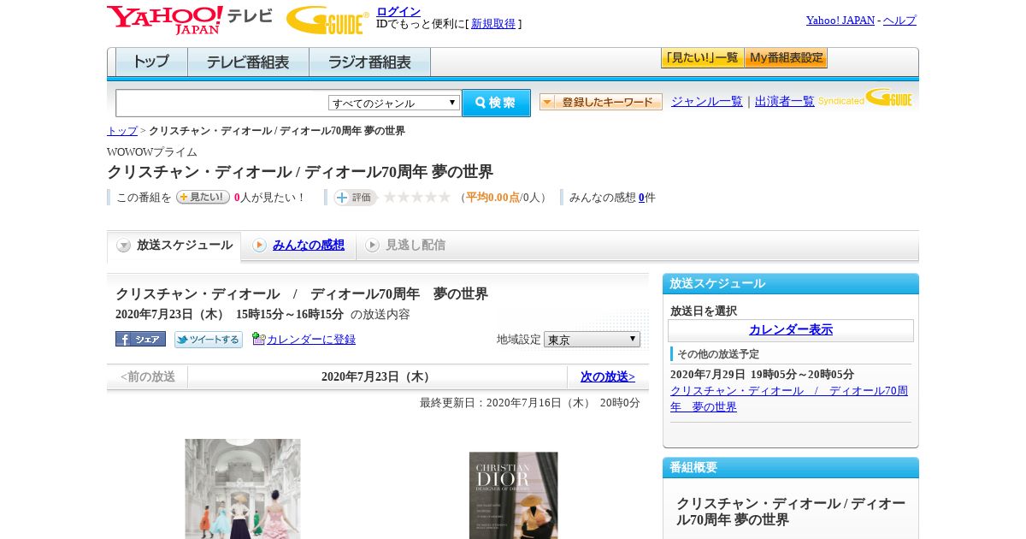Open the すべてのジャンル genre dropdown
Viewport: 1026px width, 539px height.
pyautogui.click(x=394, y=103)
